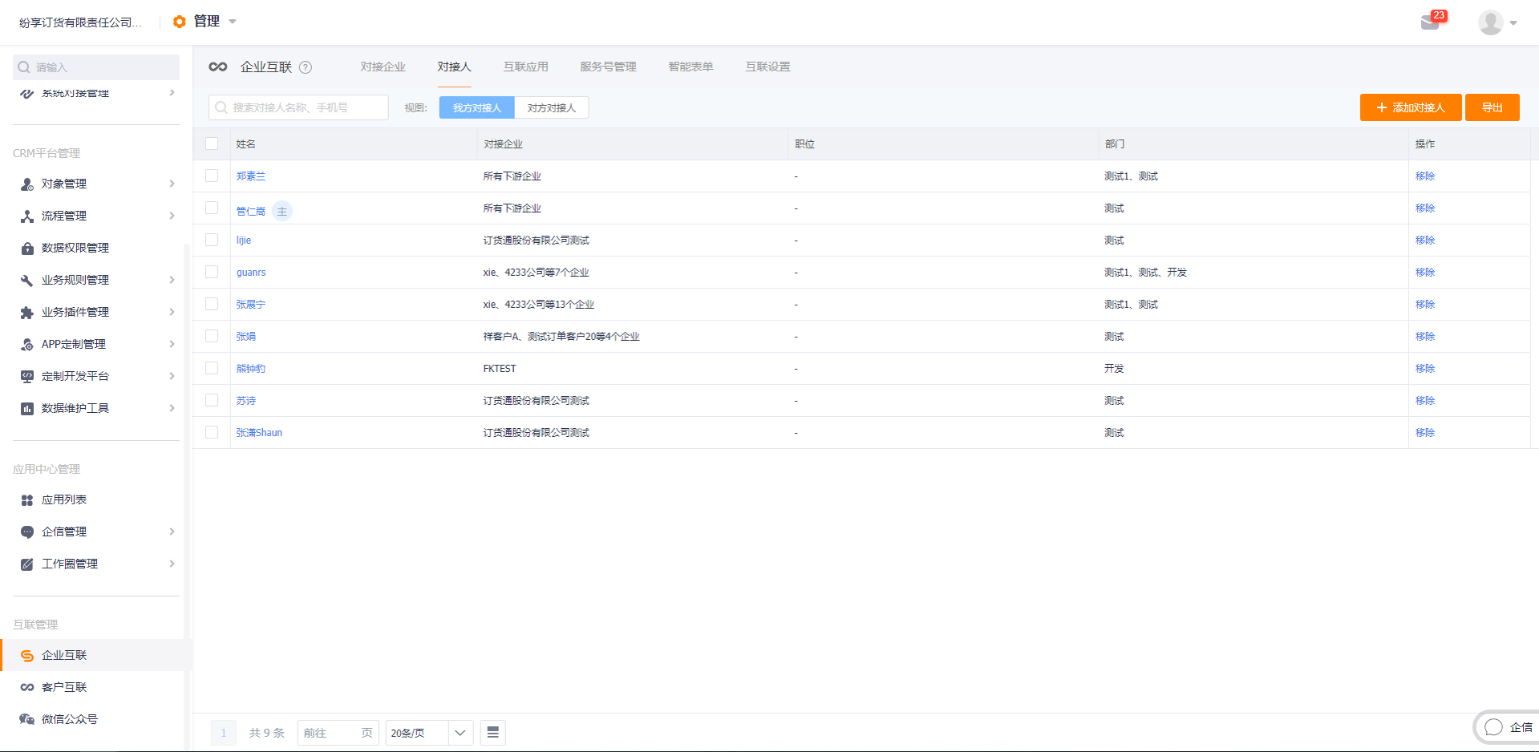Click the 企信 chat bubble icon
The width and height of the screenshot is (1539, 752).
click(1493, 727)
